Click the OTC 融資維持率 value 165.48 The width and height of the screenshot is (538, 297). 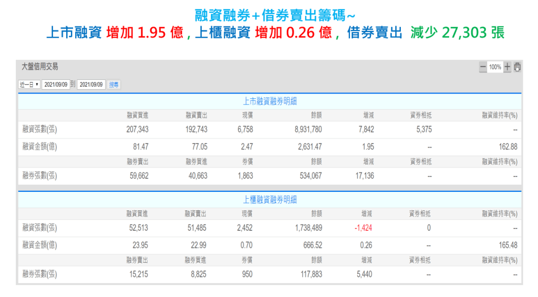coord(506,245)
